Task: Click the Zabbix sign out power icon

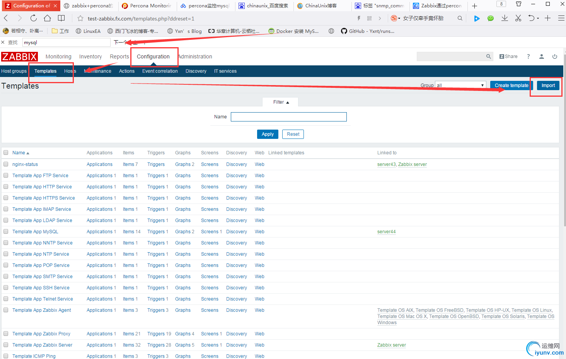Action: pos(555,56)
